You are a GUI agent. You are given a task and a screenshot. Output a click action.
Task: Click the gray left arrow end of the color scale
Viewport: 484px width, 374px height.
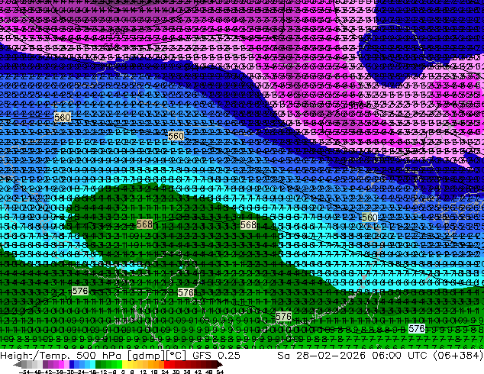(x=18, y=364)
